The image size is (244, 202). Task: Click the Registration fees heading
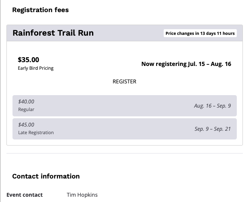tap(41, 10)
